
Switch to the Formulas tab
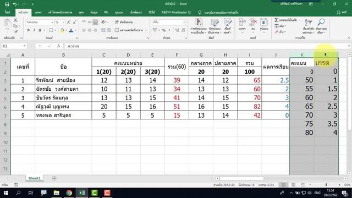tap(81, 13)
